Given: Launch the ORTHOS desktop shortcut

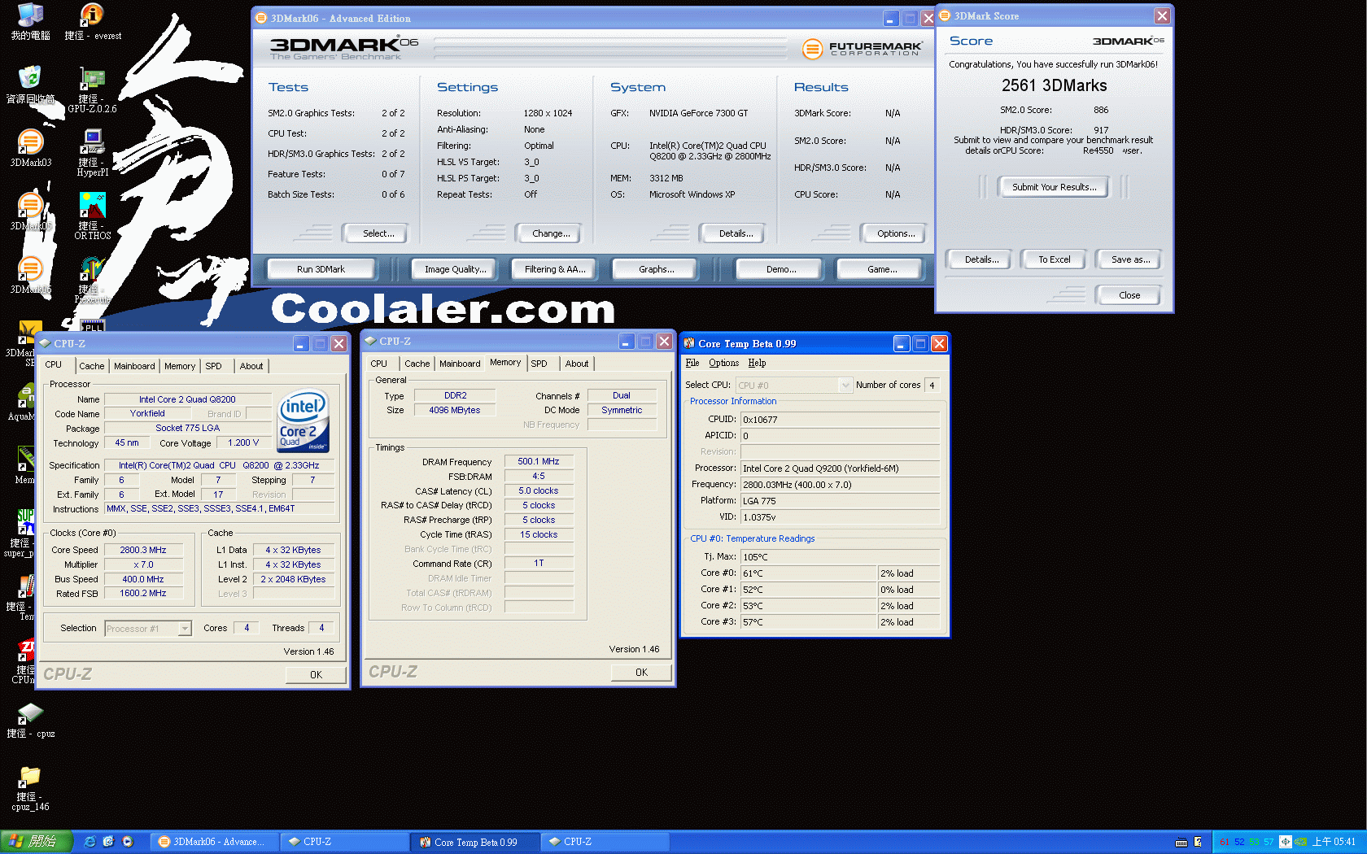Looking at the screenshot, I should click(x=93, y=216).
